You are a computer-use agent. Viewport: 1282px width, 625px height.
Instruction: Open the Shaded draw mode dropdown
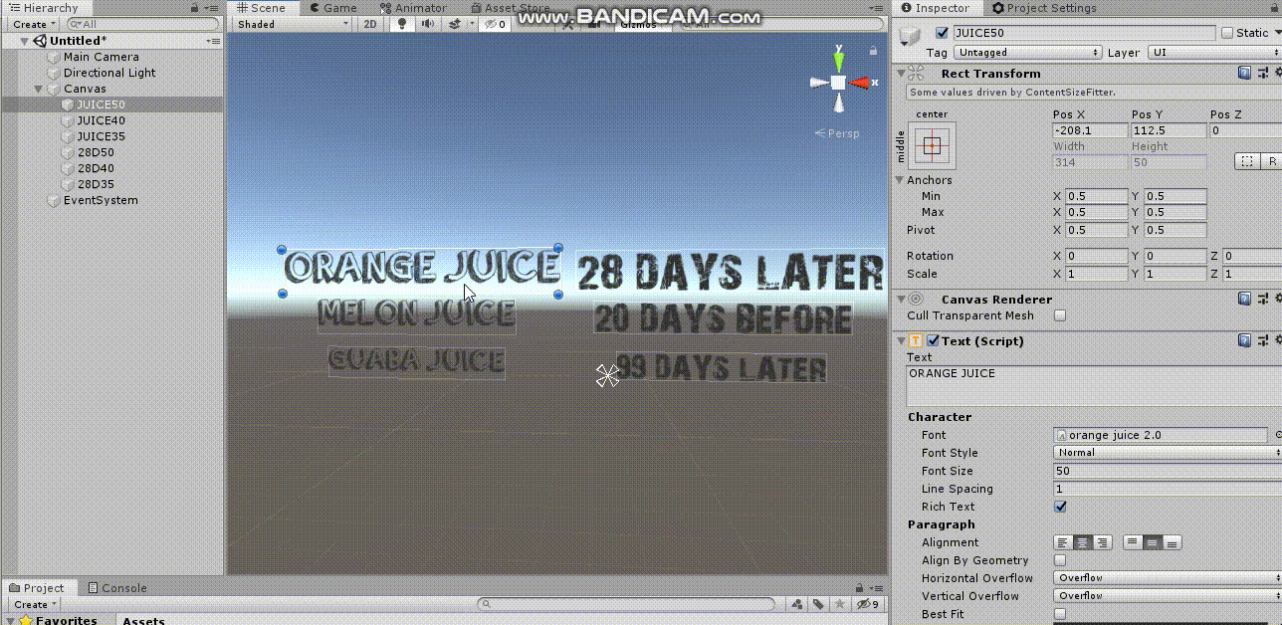pyautogui.click(x=293, y=24)
